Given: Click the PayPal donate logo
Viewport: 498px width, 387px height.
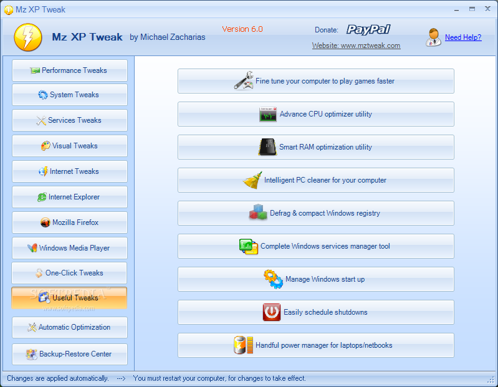Looking at the screenshot, I should point(368,30).
